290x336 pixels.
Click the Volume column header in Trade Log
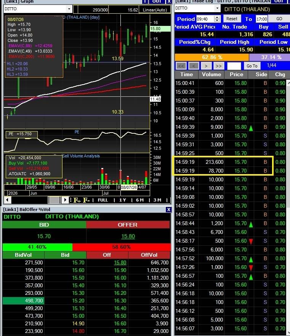(211, 75)
